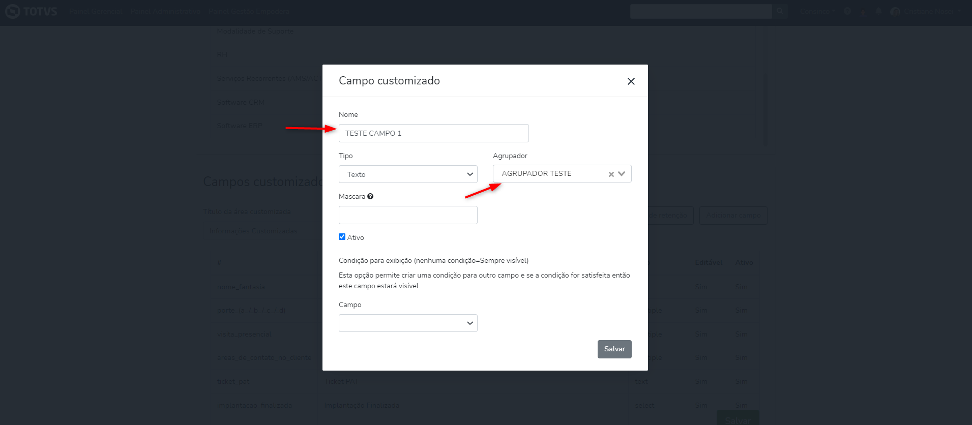This screenshot has height=425, width=972.
Task: Click the Mascara help question-mark icon
Action: coord(370,196)
